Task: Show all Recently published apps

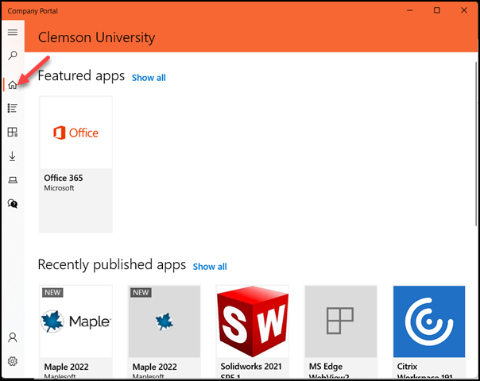Action: click(x=210, y=267)
